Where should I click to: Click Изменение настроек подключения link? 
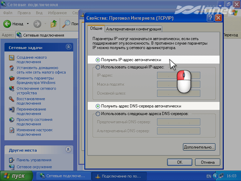point(35,132)
